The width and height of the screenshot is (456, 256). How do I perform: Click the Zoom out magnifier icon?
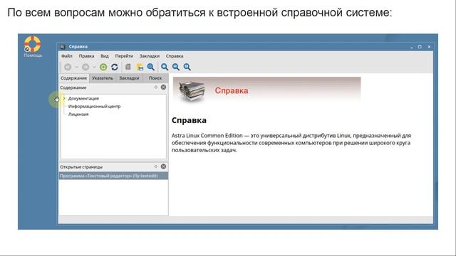(x=176, y=67)
